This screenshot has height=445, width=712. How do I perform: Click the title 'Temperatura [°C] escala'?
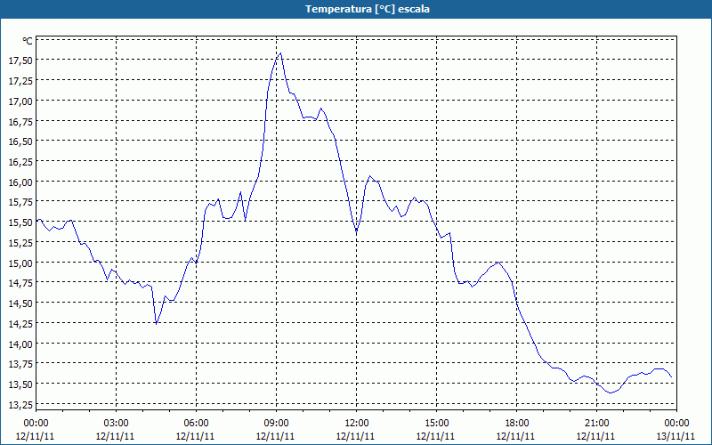click(x=368, y=9)
